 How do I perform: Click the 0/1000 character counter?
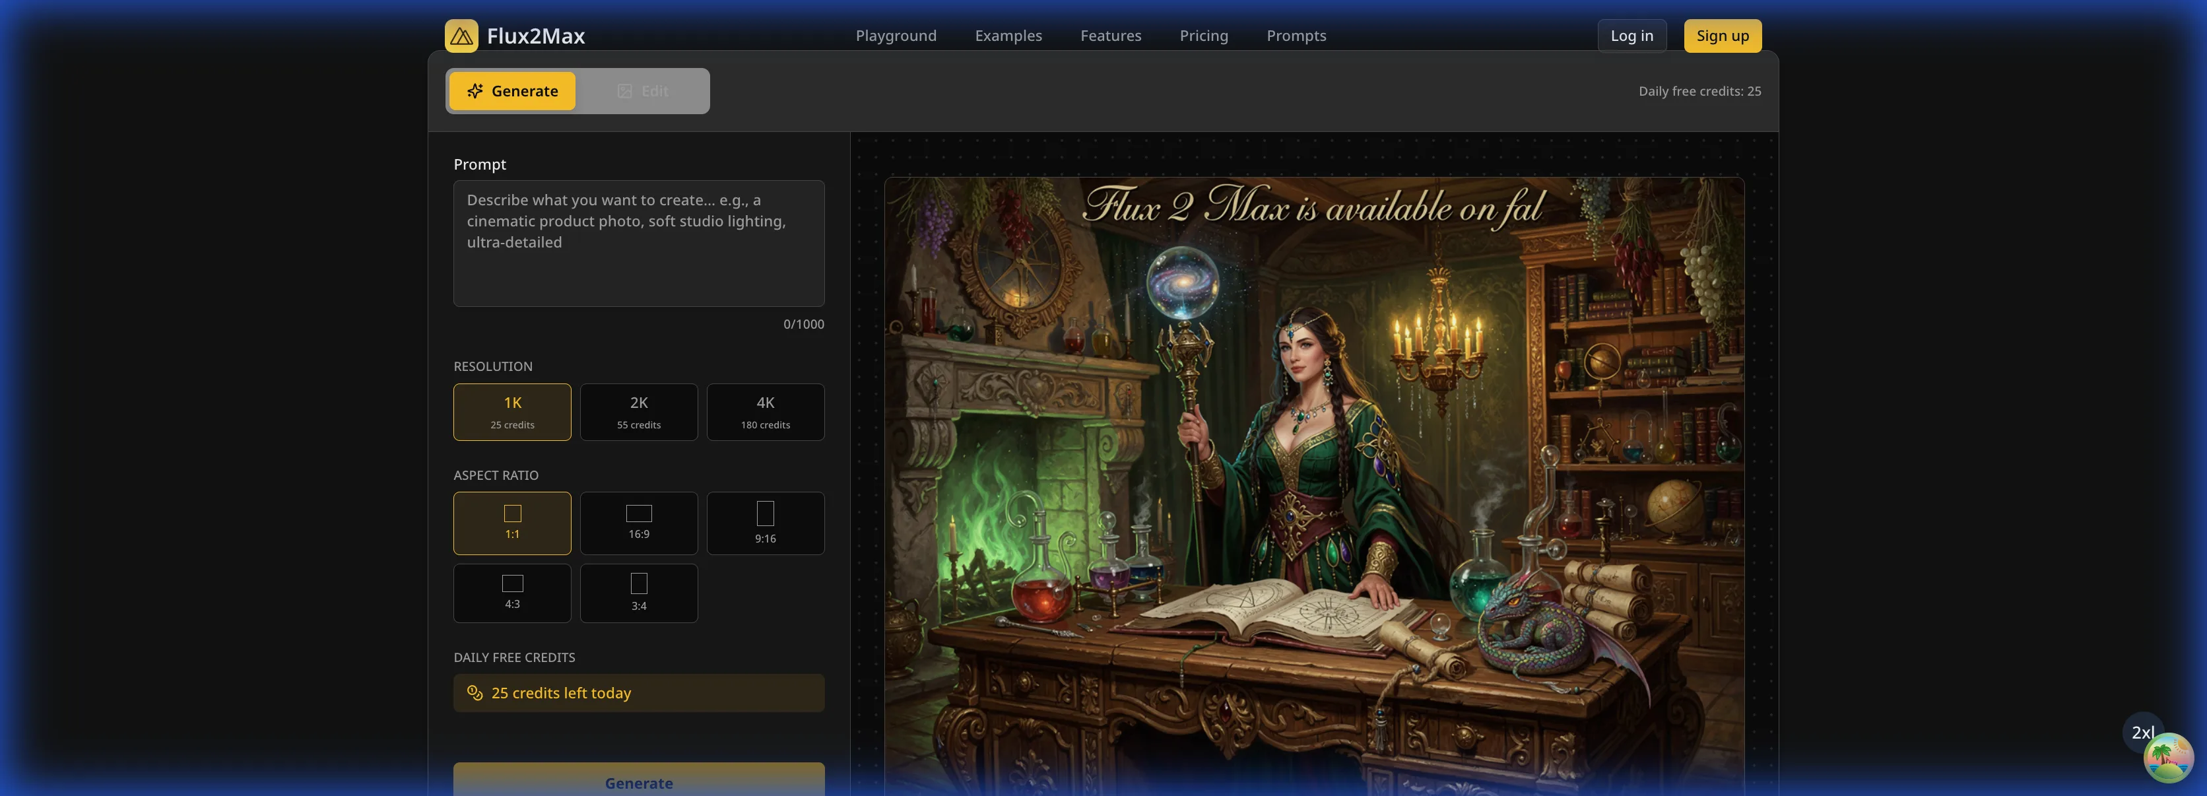[x=804, y=325]
